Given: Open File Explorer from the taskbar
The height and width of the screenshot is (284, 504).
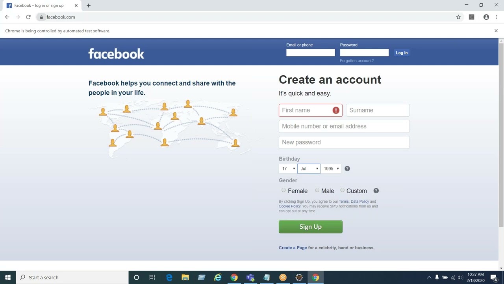Looking at the screenshot, I should [x=185, y=277].
